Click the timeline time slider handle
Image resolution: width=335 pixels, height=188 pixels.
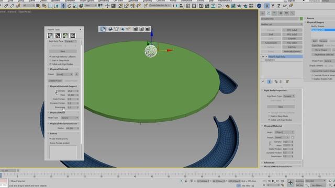coord(8,171)
